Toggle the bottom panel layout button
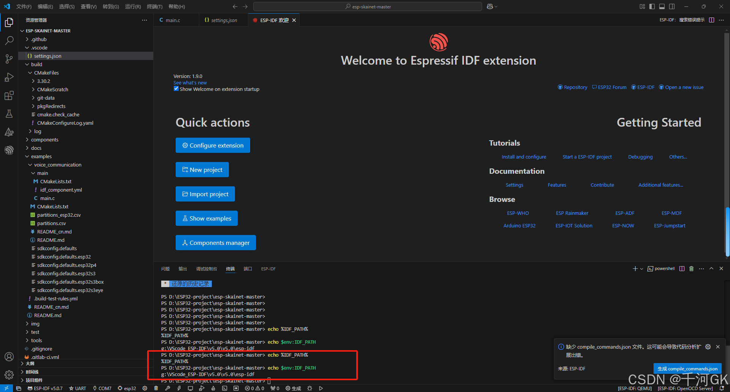 pyautogui.click(x=662, y=6)
